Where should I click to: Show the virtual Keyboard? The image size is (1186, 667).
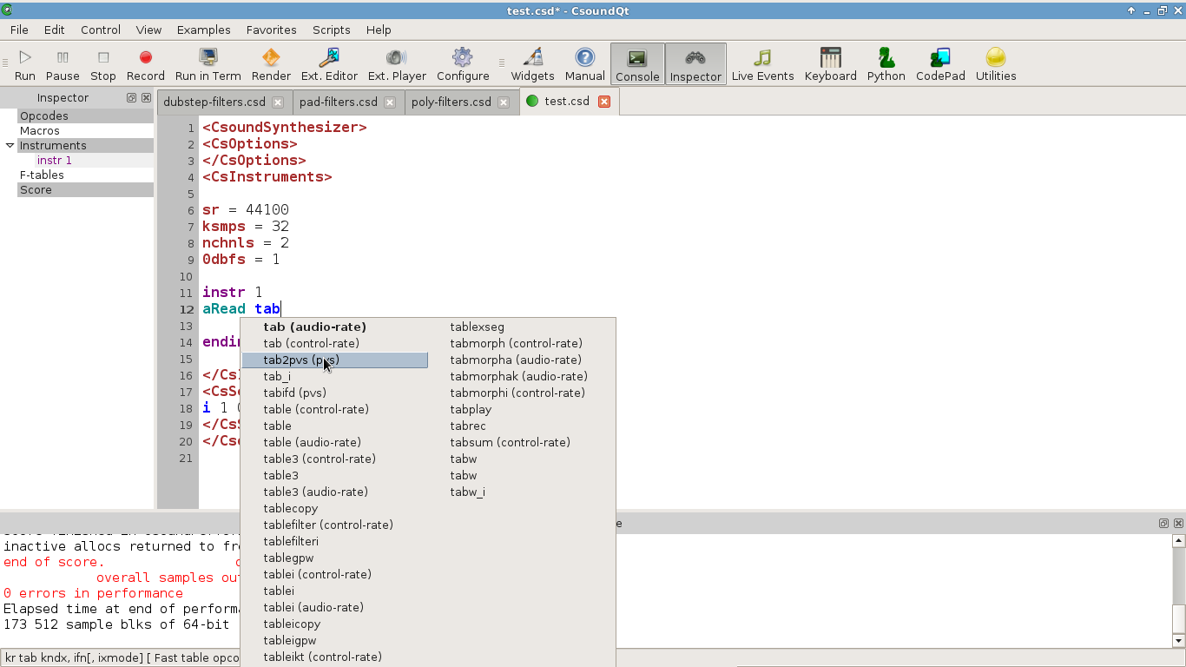831,64
